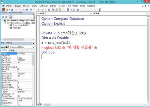Open Find with the binoculars icon

pos(26,9)
